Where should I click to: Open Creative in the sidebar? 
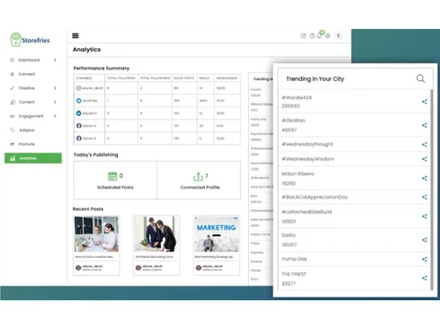click(x=26, y=88)
